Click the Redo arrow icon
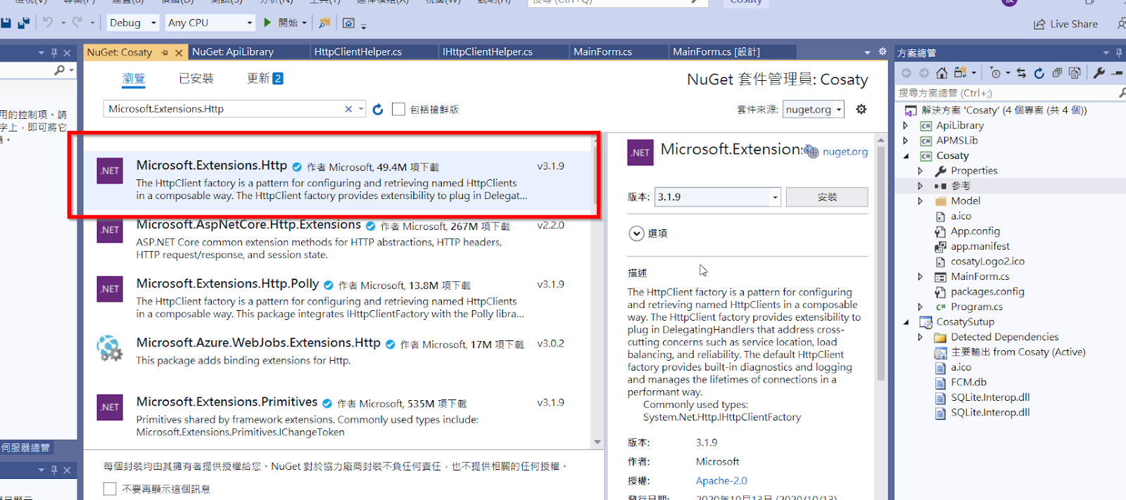The image size is (1126, 500). tap(77, 23)
